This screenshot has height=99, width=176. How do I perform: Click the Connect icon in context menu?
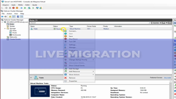[x=65, y=31]
